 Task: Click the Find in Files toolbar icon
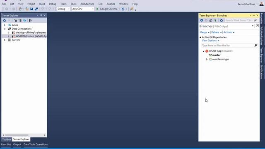click(x=132, y=9)
